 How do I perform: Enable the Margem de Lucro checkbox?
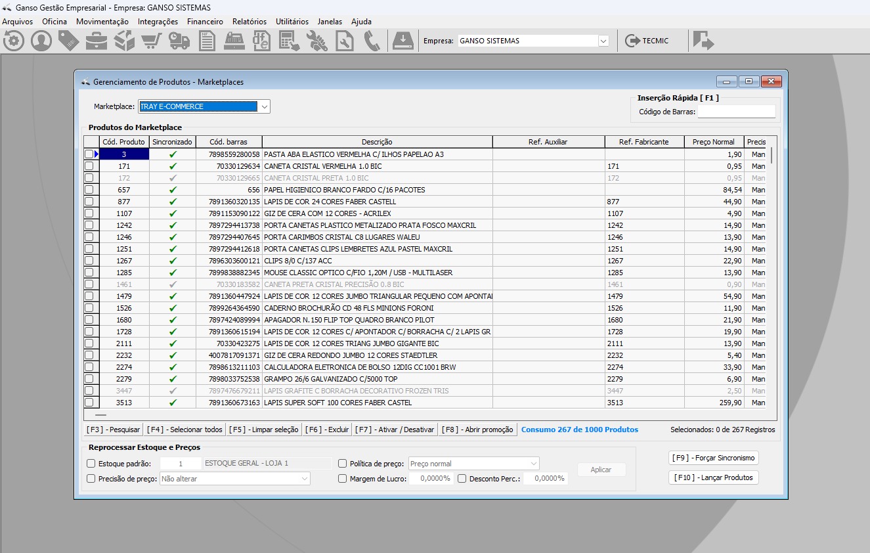pos(343,479)
